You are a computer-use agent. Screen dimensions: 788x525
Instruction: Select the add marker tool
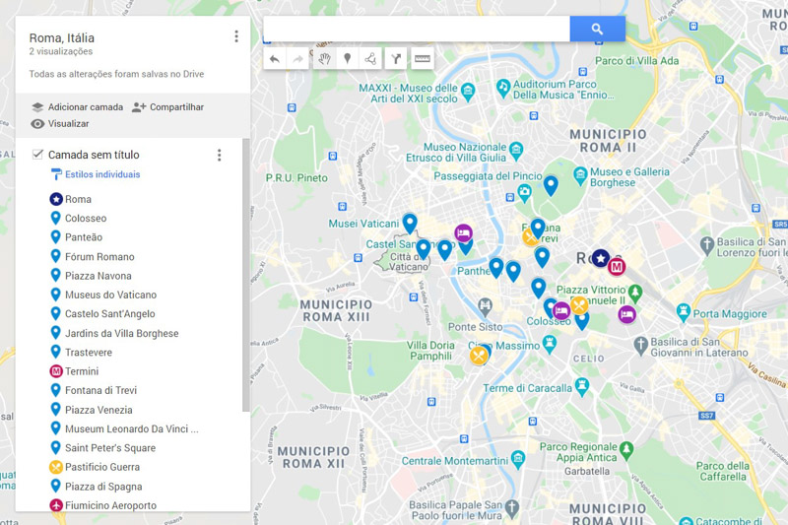click(347, 59)
